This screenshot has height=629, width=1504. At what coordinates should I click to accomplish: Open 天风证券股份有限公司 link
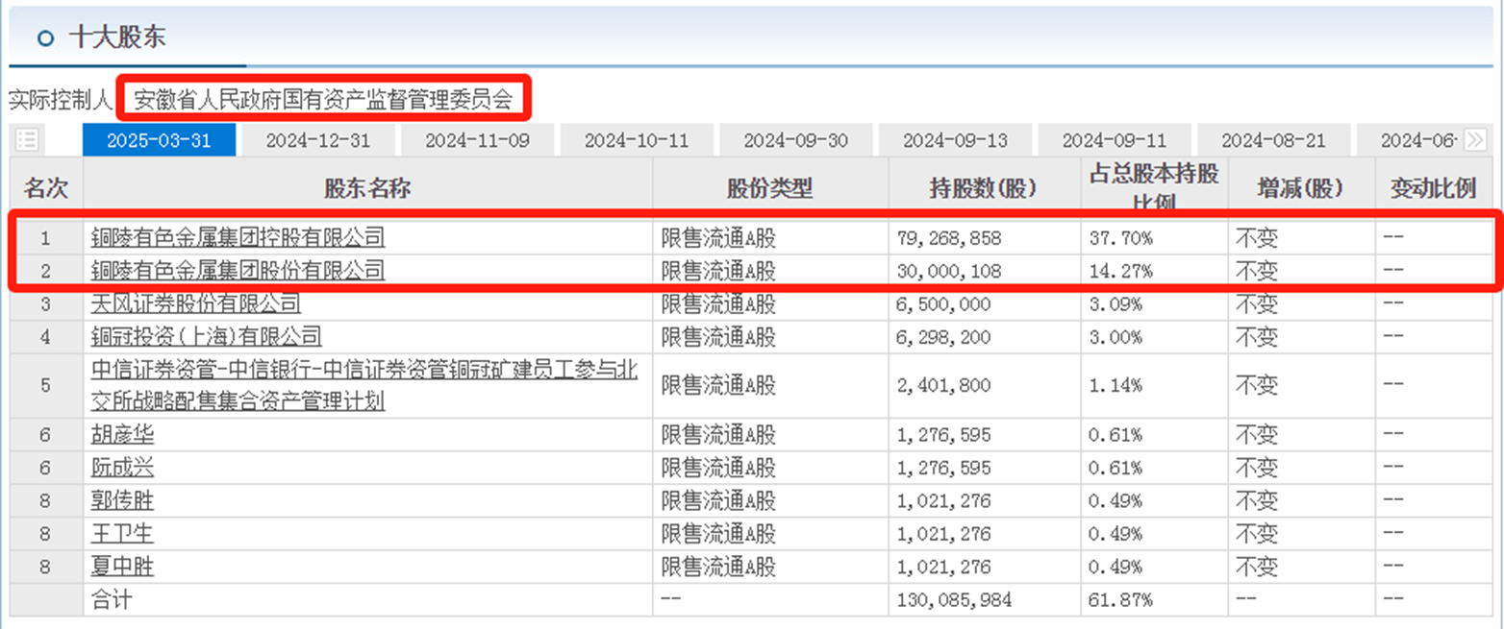click(195, 304)
